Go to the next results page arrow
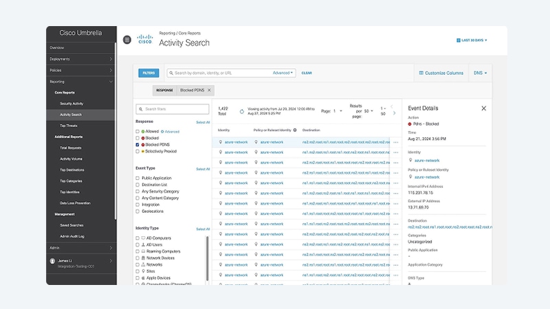550x309 pixels. 394,113
